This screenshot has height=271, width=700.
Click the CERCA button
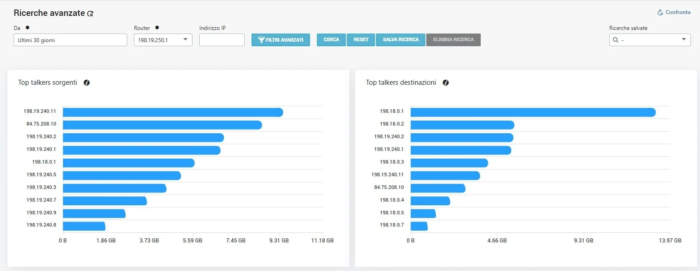click(x=331, y=40)
